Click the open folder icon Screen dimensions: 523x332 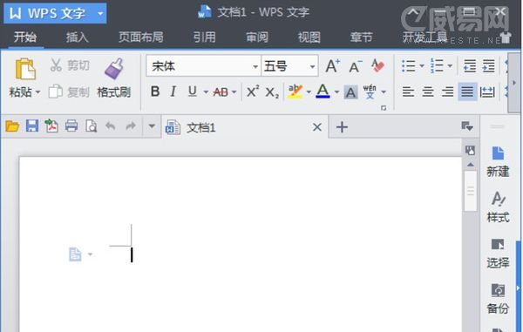[12, 126]
